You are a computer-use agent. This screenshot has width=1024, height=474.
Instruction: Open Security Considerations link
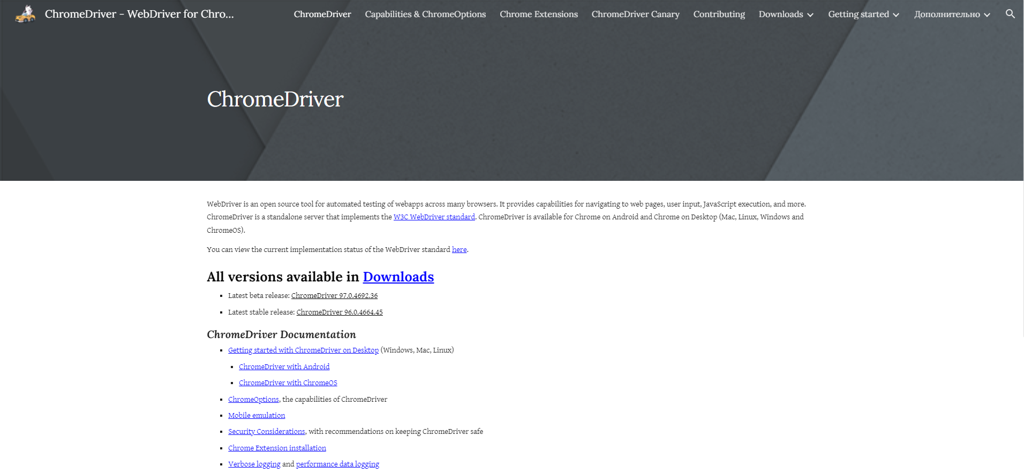(266, 432)
